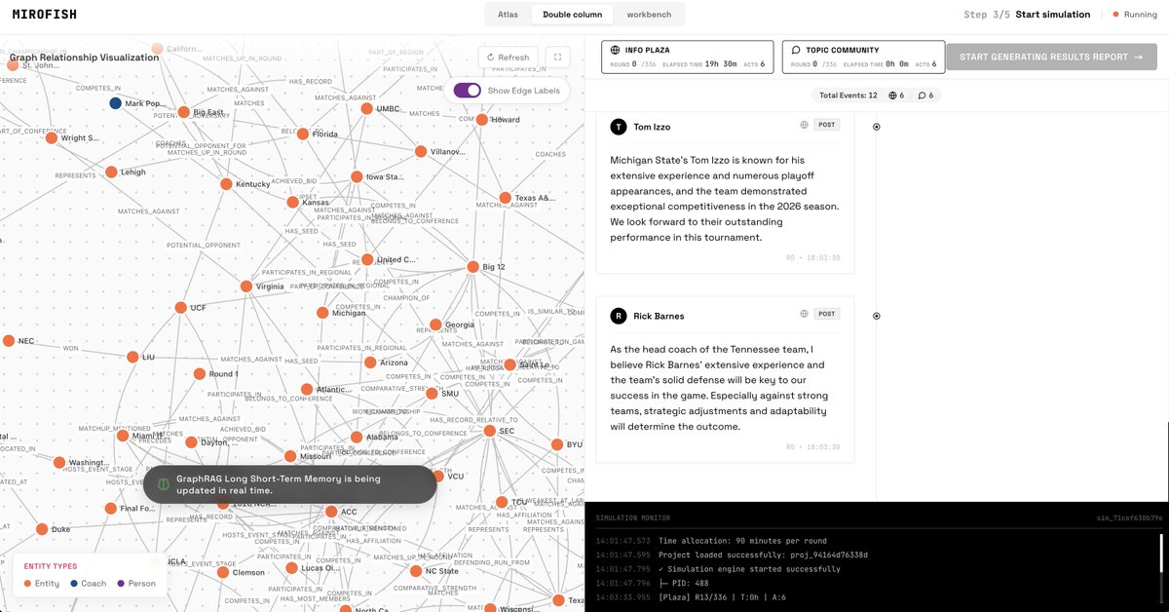Screen dimensions: 1169x612
Task: Select the Georgia graph node
Action: [434, 325]
